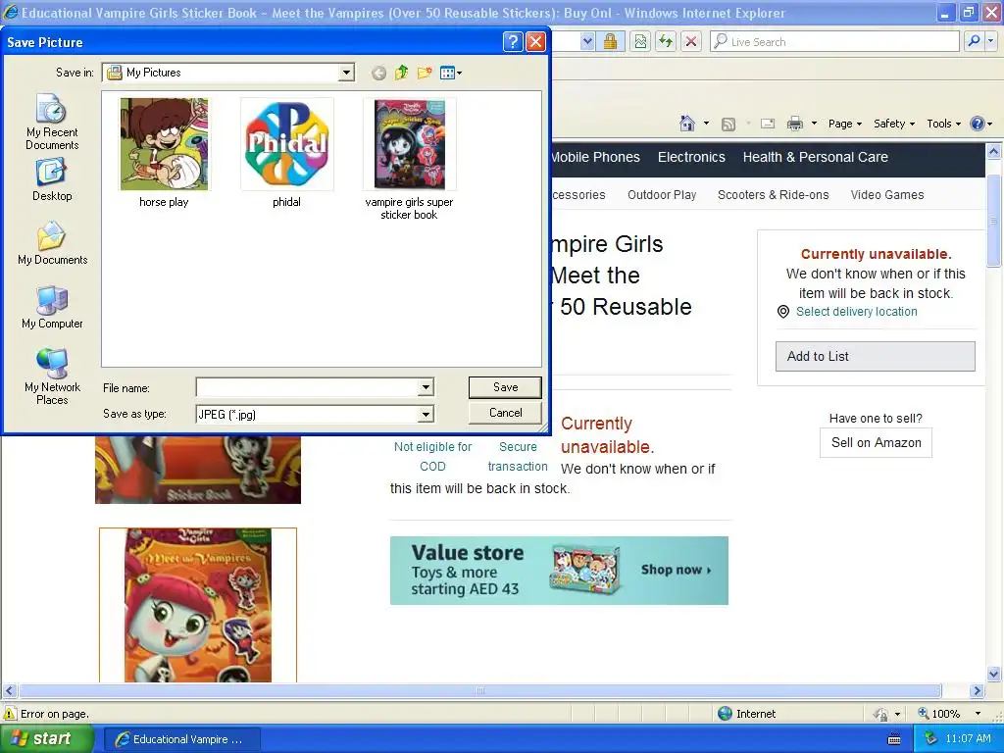The height and width of the screenshot is (753, 1004).
Task: Click the Read Mail icon
Action: (x=767, y=125)
